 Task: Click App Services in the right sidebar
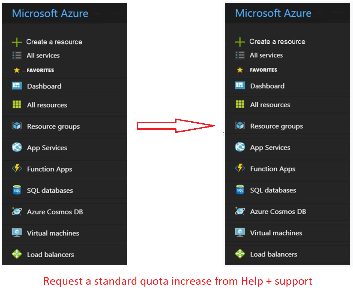270,147
